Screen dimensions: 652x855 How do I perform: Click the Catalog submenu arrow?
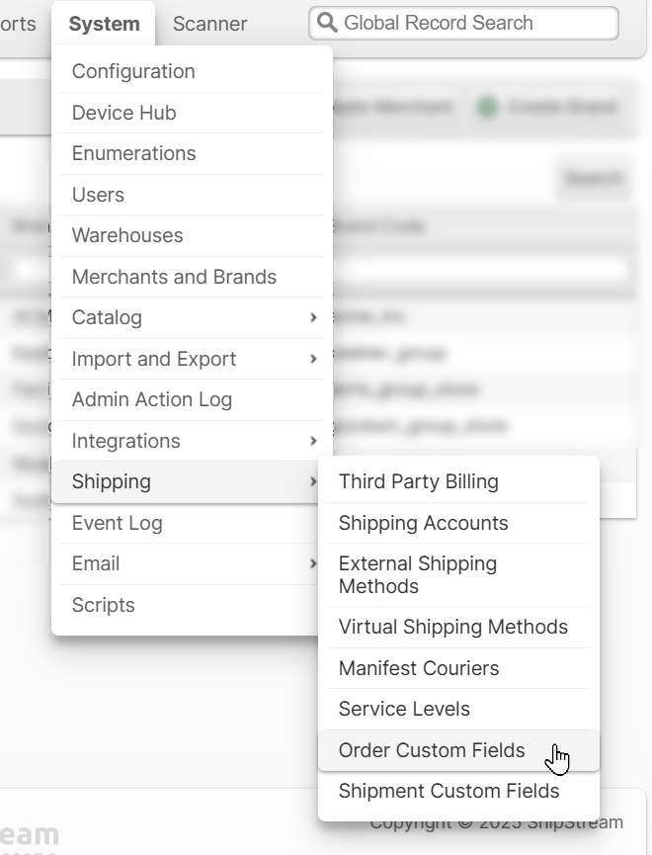[x=313, y=317]
